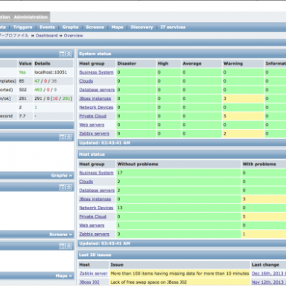286x286 pixels.
Task: Open Business System in System status table
Action: pos(96,72)
